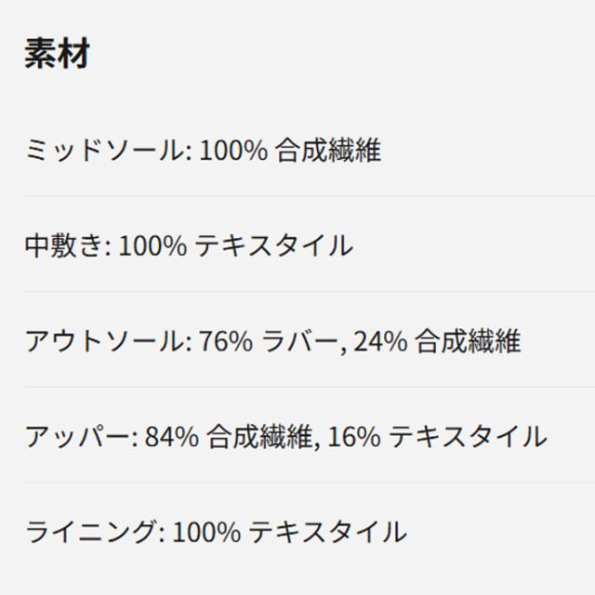Click テキスタイル in the 中敷き row
This screenshot has height=595, width=595.
(x=274, y=246)
